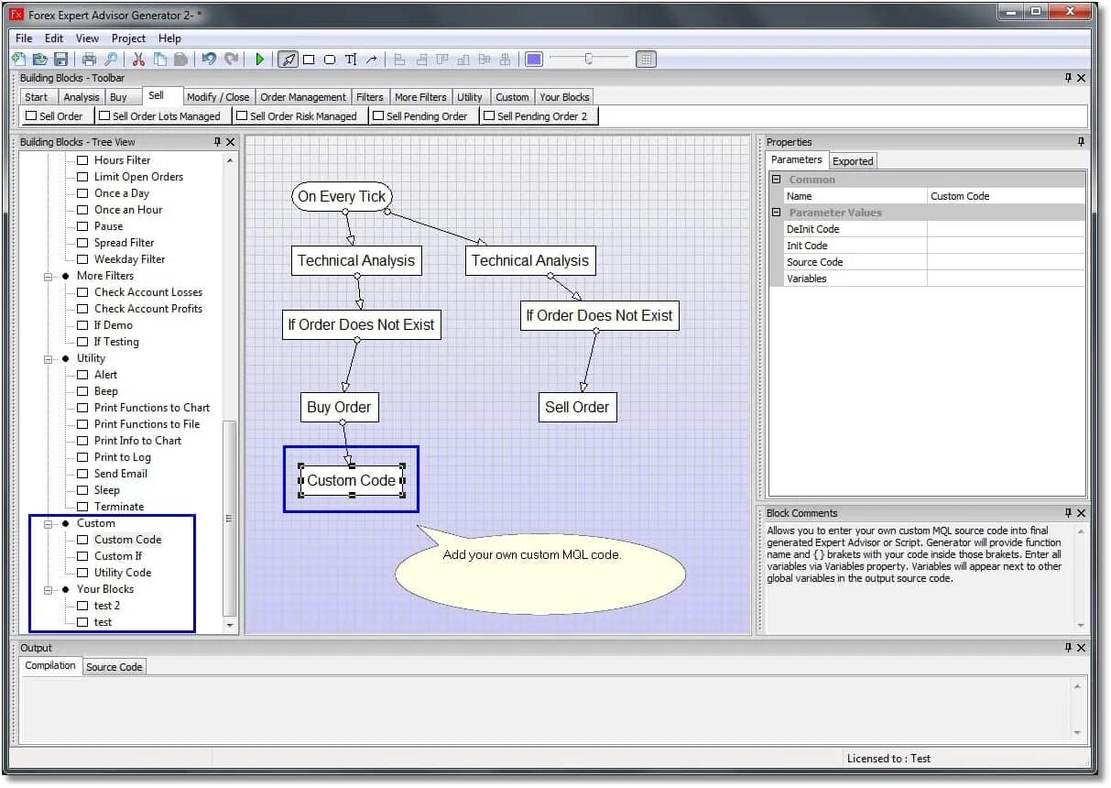This screenshot has height=788, width=1111.
Task: Tick the Custom If checkbox
Action: [82, 556]
